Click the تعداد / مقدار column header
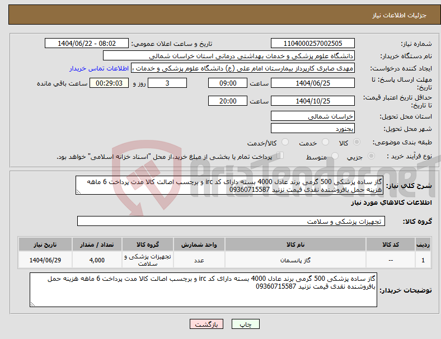Viewport: 441px width, 339px height. [x=97, y=244]
